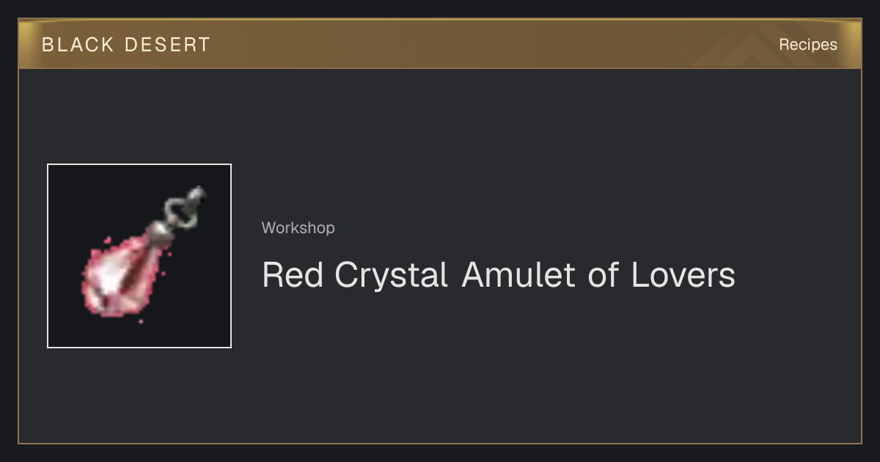Click the word Crystal in the item name
Viewport: 880px width, 462px height.
pyautogui.click(x=391, y=276)
